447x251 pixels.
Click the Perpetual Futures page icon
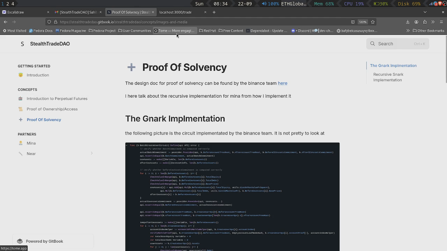click(21, 99)
